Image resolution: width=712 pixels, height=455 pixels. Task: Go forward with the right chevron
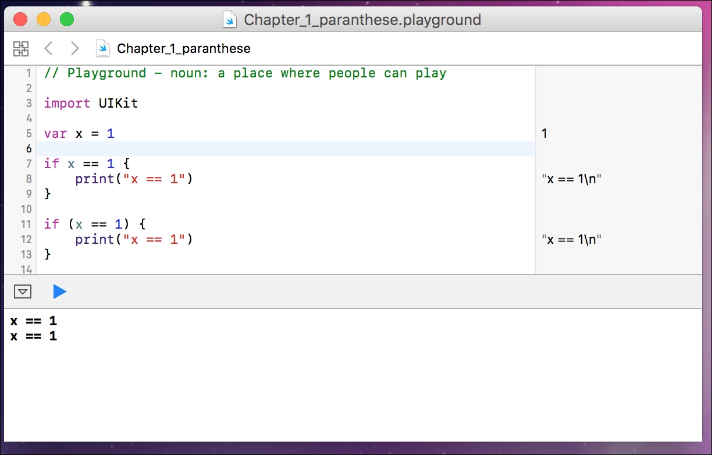74,48
